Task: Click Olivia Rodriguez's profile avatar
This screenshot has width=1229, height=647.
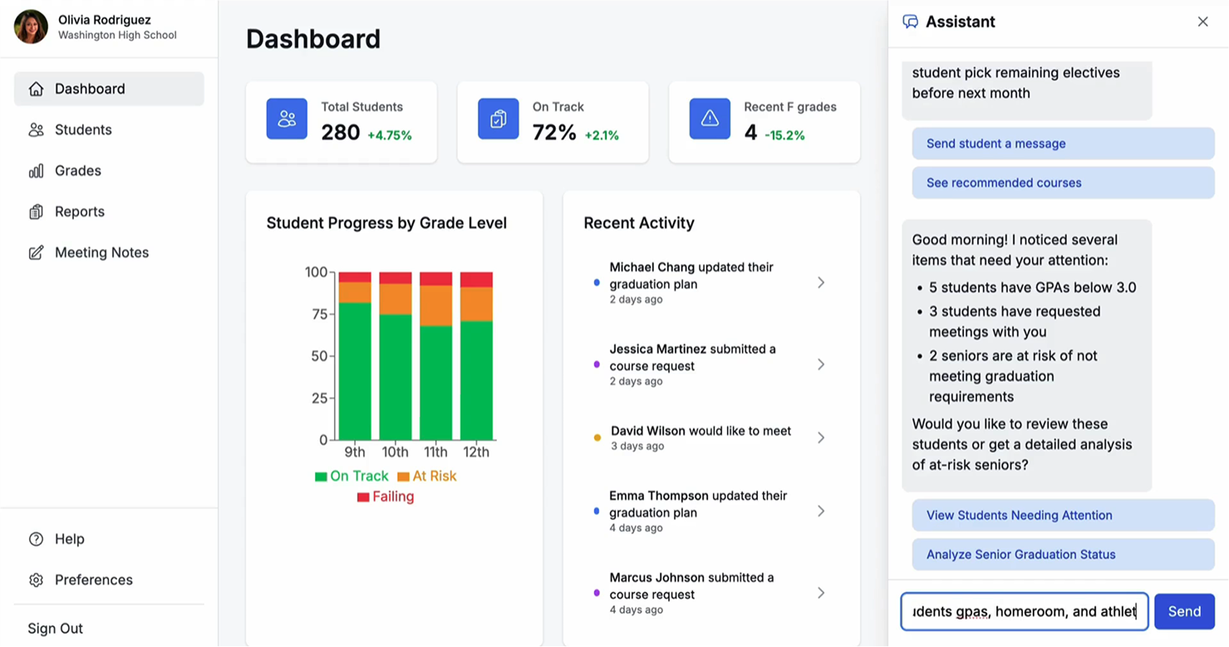Action: (31, 27)
